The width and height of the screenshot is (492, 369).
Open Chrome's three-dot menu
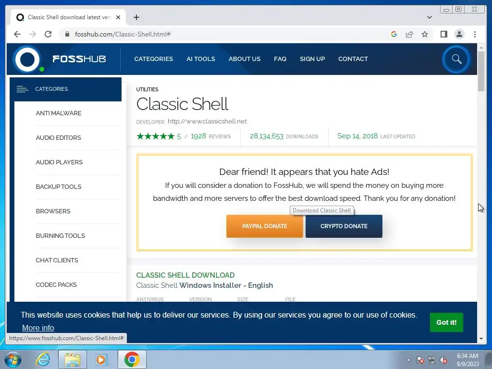475,34
